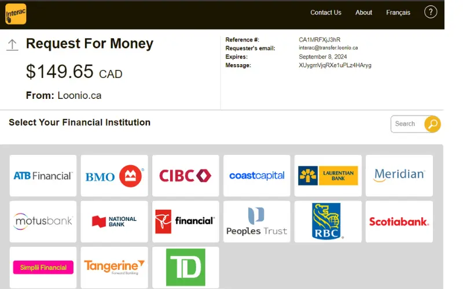This screenshot has height=289, width=463.
Task: Select the Simplii Financial tile
Action: pyautogui.click(x=43, y=268)
